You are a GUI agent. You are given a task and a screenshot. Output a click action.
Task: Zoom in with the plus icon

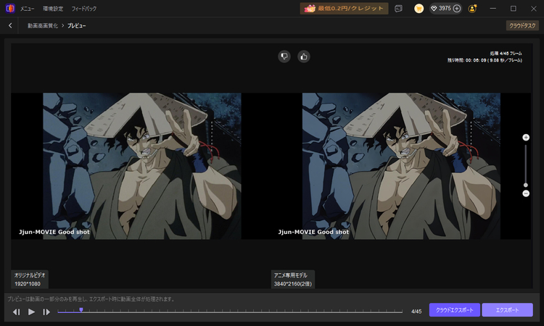click(x=526, y=138)
